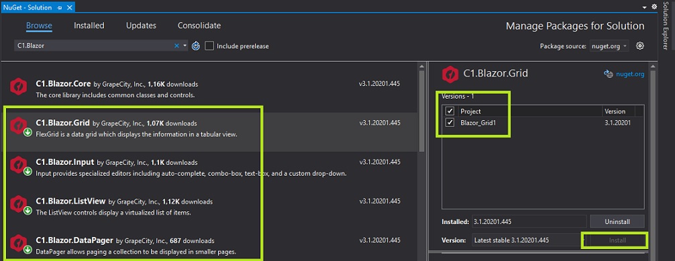The height and width of the screenshot is (261, 675).
Task: Click the refresh icon next to search box
Action: (x=196, y=46)
